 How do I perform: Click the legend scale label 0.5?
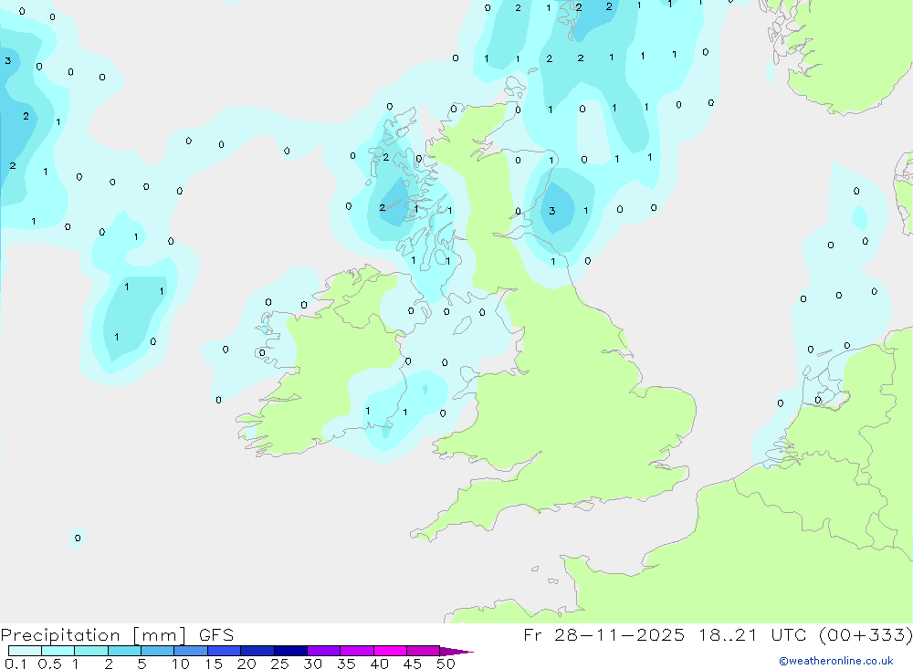pos(49,664)
